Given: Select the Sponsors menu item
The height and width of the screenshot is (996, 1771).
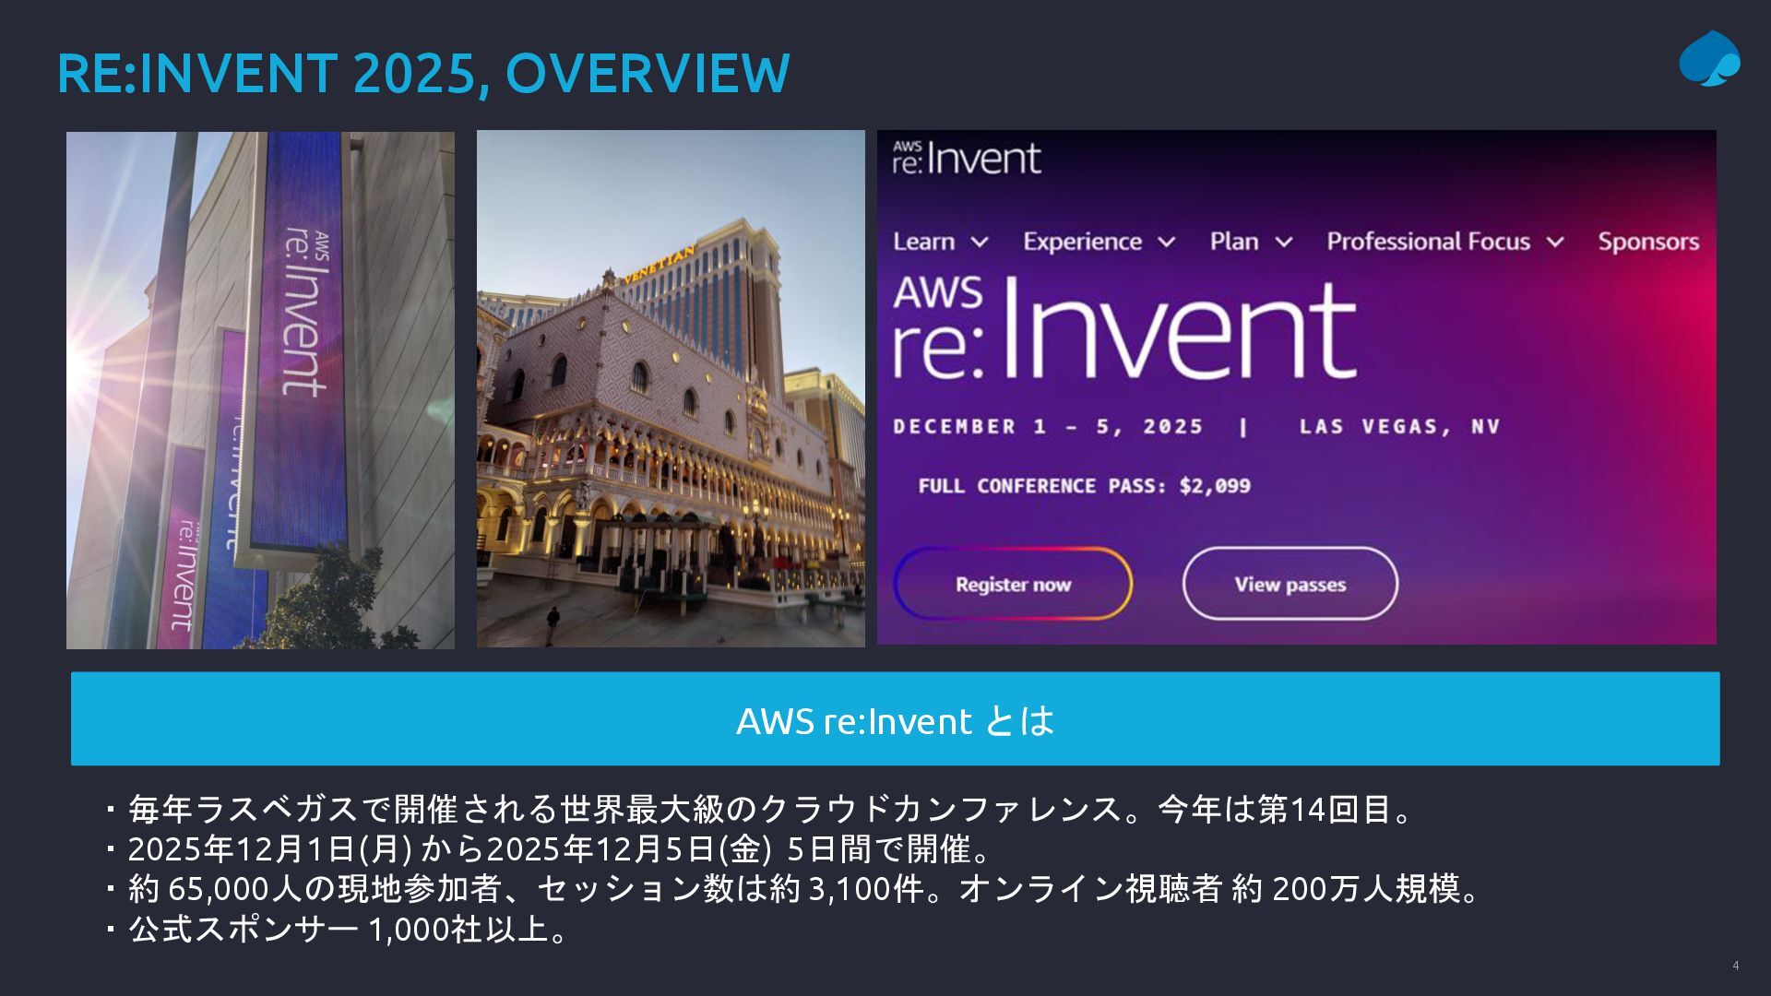Looking at the screenshot, I should coord(1648,242).
